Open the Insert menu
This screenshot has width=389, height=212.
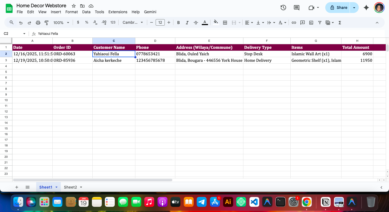pyautogui.click(x=56, y=12)
